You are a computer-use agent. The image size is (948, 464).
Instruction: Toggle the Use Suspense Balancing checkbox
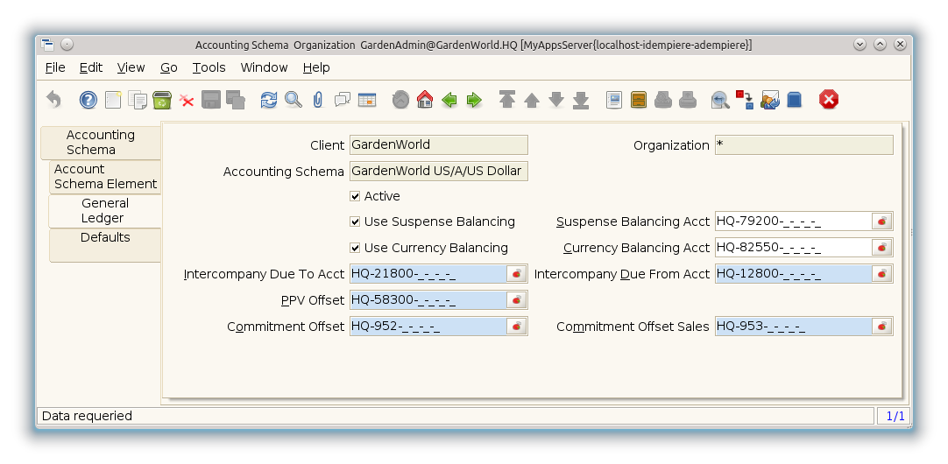pos(355,221)
